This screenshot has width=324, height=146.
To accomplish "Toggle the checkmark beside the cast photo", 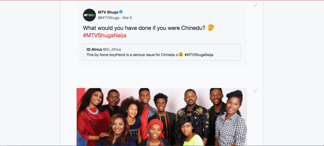I will [x=255, y=91].
